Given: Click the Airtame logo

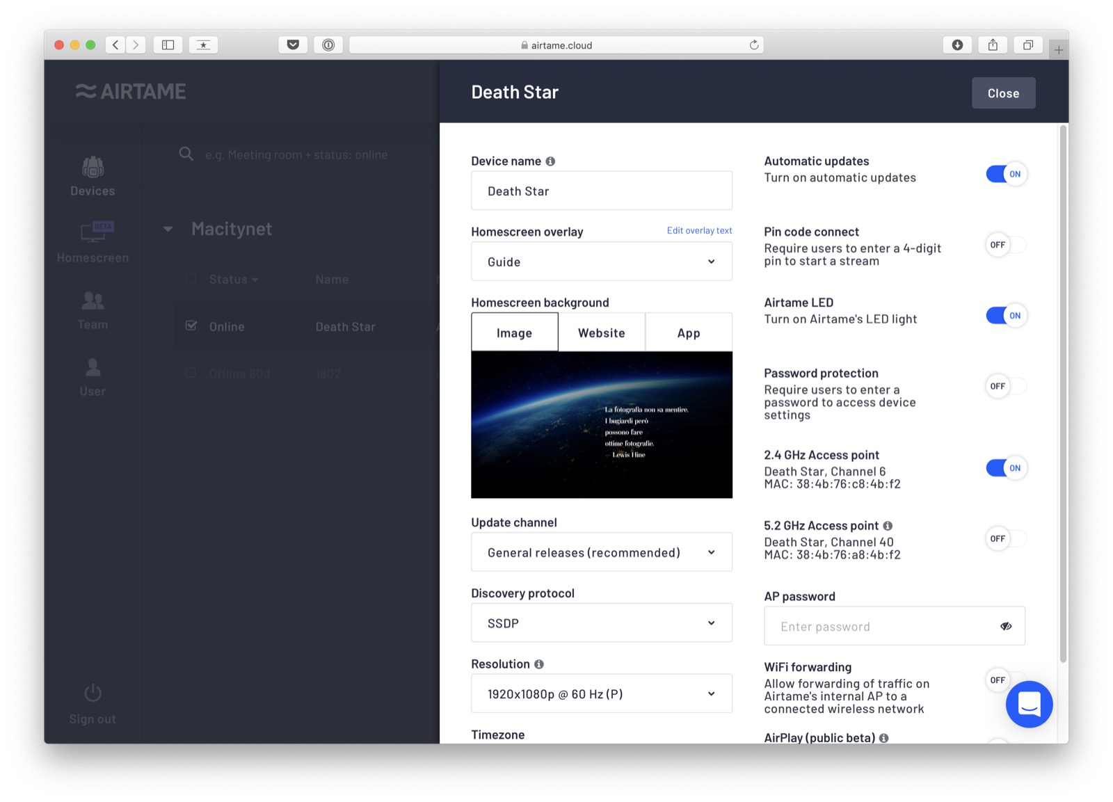Looking at the screenshot, I should (x=131, y=91).
